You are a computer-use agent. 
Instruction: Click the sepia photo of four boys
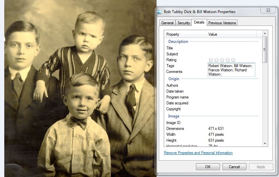click(x=79, y=88)
